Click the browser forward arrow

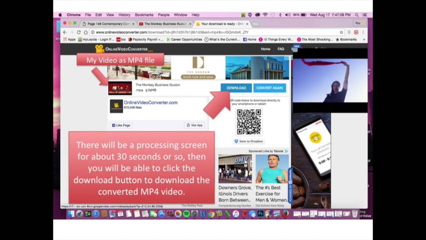pos(72,32)
